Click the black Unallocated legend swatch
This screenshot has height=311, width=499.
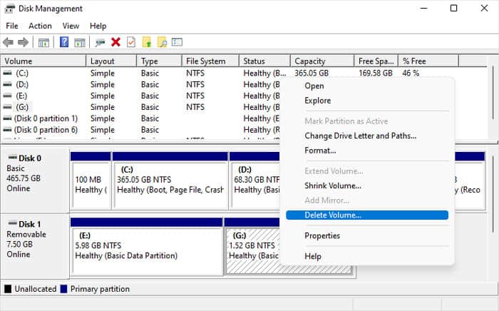tap(8, 289)
